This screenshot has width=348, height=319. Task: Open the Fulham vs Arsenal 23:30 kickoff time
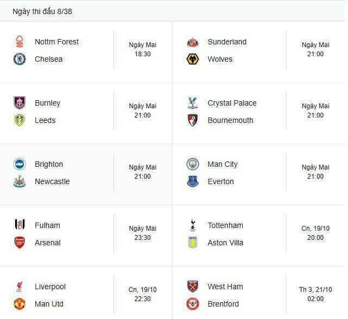(143, 233)
